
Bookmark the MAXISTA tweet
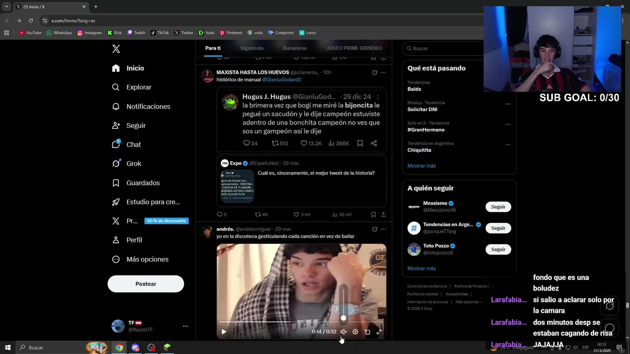click(x=374, y=214)
